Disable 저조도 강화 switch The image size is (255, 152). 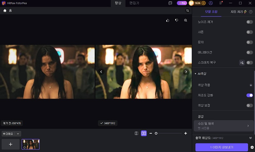pyautogui.click(x=250, y=95)
